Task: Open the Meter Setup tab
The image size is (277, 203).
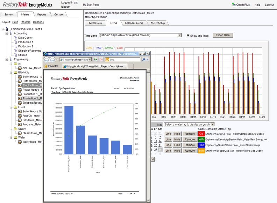Action: click(x=158, y=23)
